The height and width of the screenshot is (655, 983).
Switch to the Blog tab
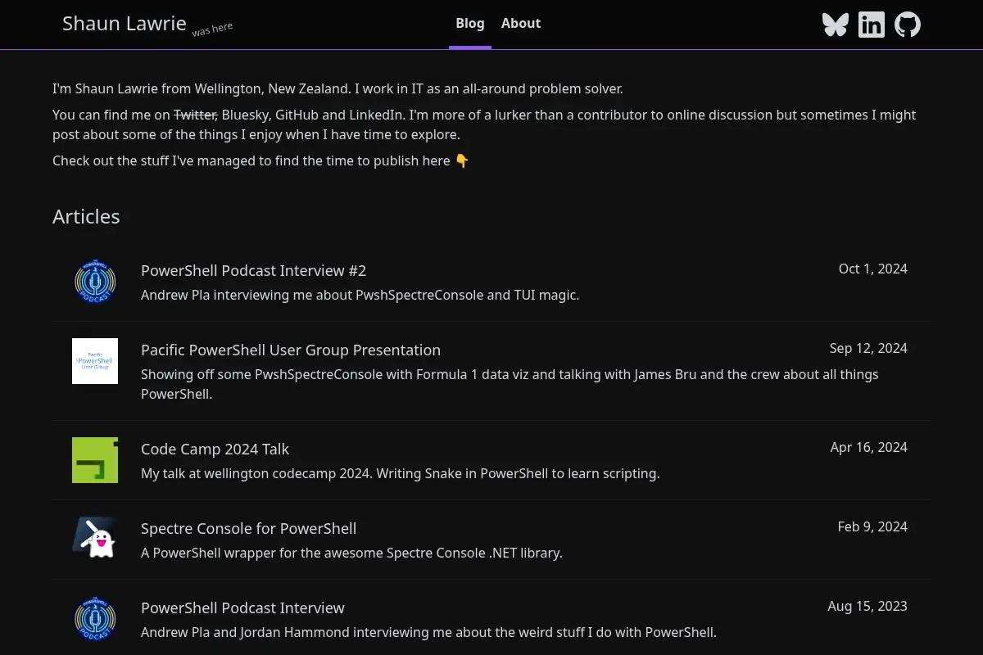470,24
